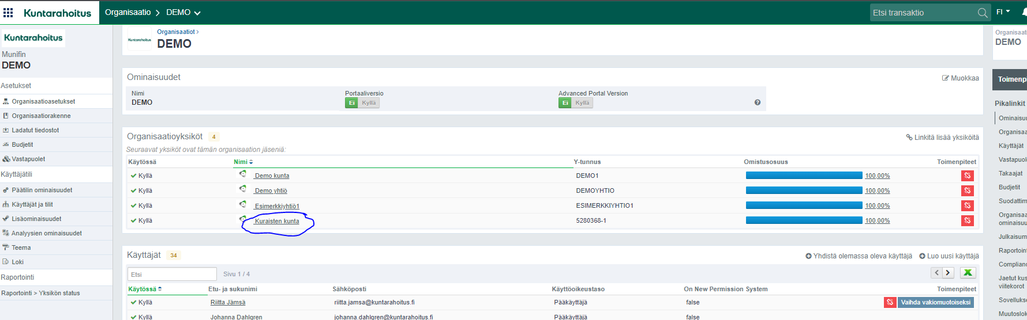Open the app grid launcher icon
Image resolution: width=1027 pixels, height=320 pixels.
[x=8, y=12]
